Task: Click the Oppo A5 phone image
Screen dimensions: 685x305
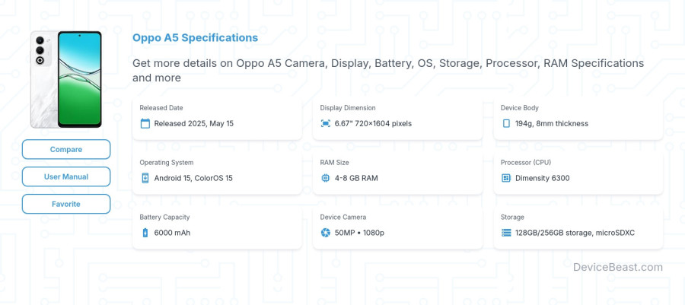Action: 66,79
